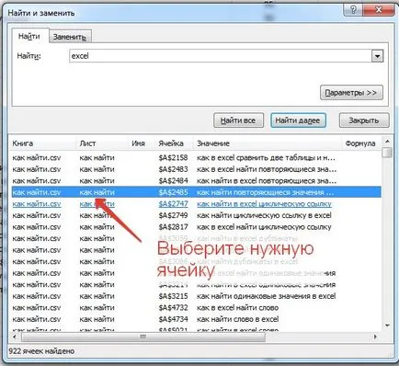This screenshot has height=366, width=399.
Task: Click the Найти все button
Action: pos(238,120)
